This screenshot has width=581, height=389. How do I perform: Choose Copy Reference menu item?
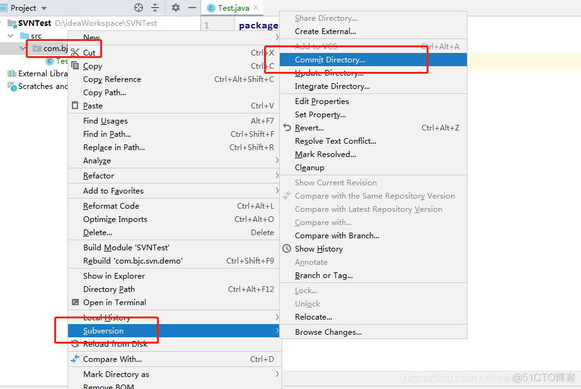click(x=173, y=79)
